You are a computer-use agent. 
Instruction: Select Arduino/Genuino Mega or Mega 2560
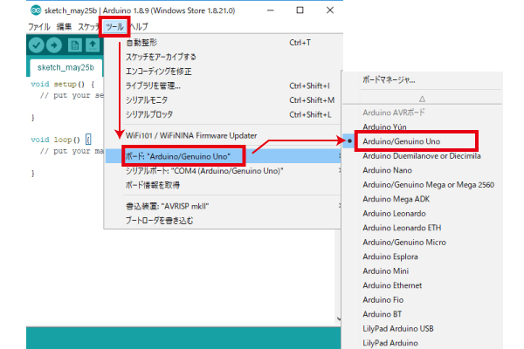pyautogui.click(x=423, y=185)
